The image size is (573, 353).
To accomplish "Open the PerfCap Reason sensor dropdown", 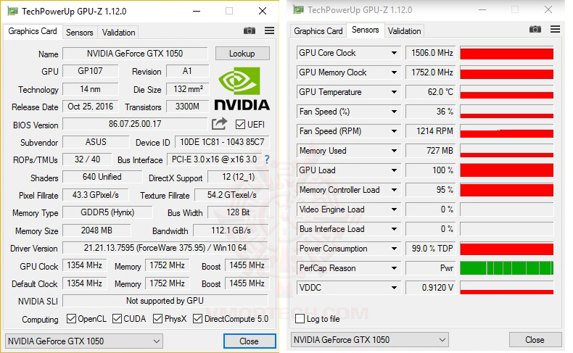I will (x=394, y=268).
